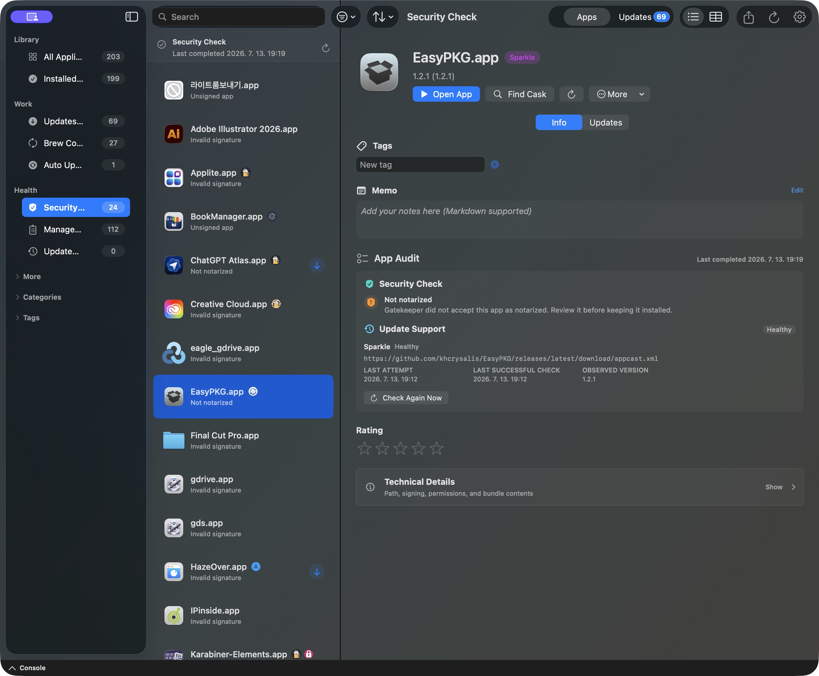
Task: Open the filter dropdown menu
Action: tap(345, 17)
